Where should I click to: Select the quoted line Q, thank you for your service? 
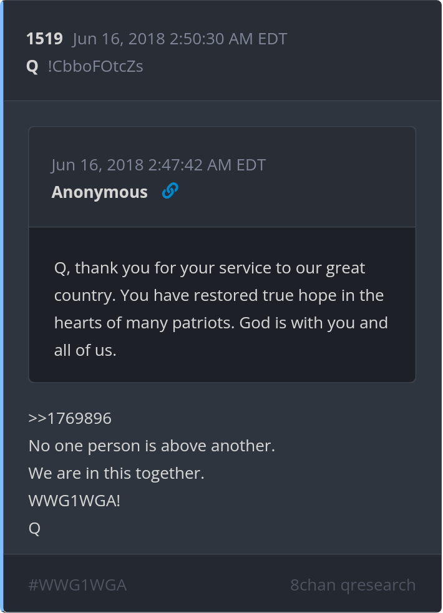210,268
